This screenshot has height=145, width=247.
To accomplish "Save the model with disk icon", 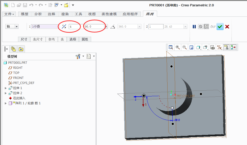I will (x=25, y=5).
